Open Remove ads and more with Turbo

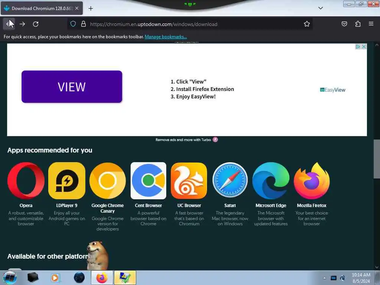click(x=183, y=140)
